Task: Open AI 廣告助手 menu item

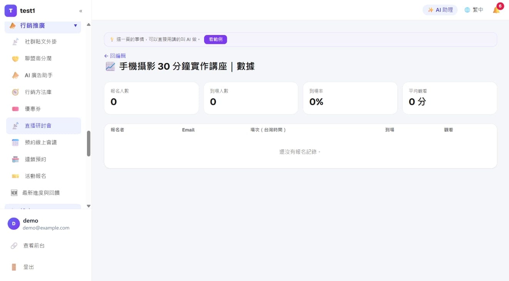Action: click(44, 75)
